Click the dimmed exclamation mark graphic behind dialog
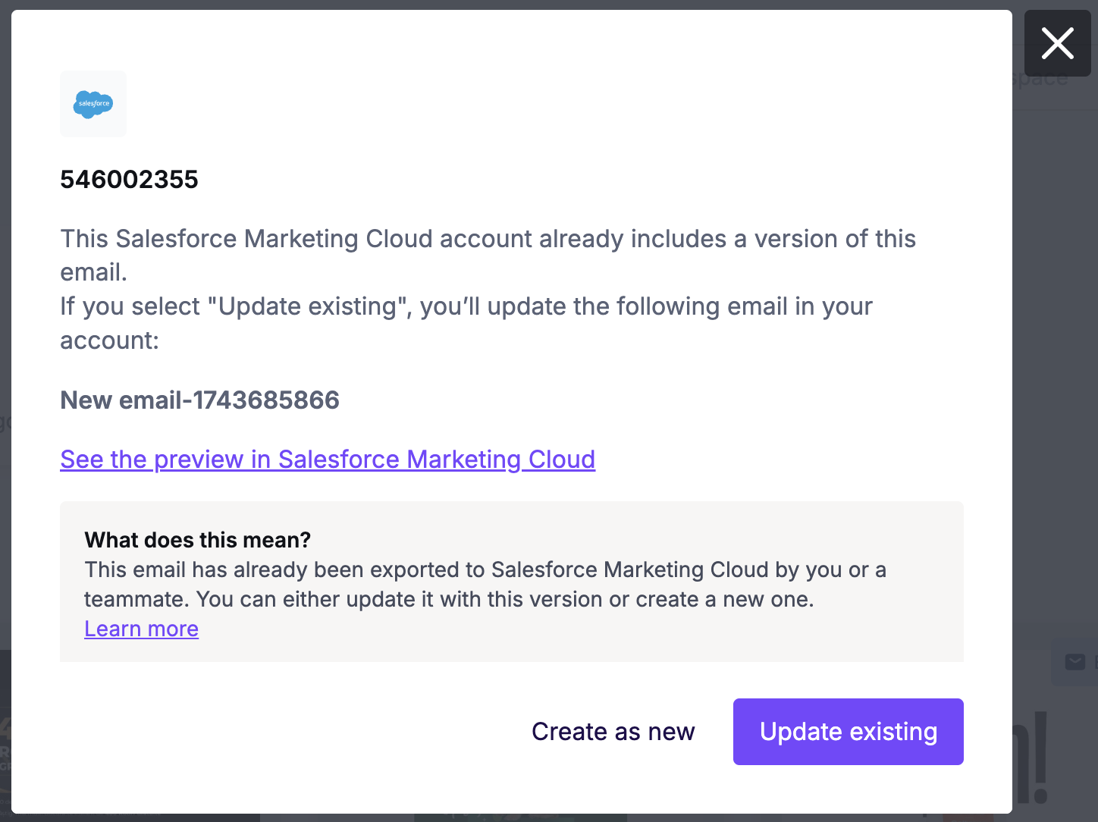 pyautogui.click(x=1040, y=758)
